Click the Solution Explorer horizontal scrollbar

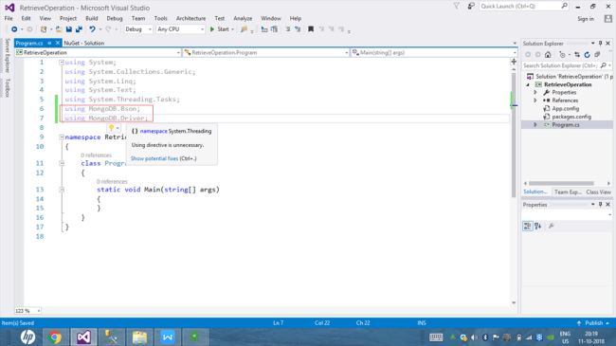tap(561, 183)
